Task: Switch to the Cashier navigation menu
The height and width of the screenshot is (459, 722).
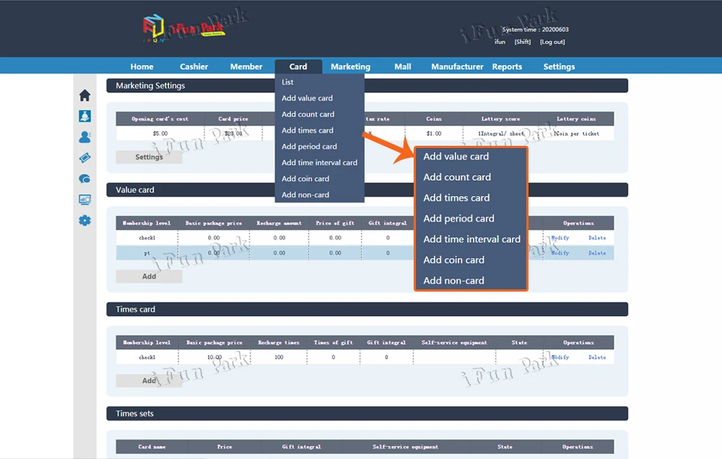Action: click(x=193, y=66)
